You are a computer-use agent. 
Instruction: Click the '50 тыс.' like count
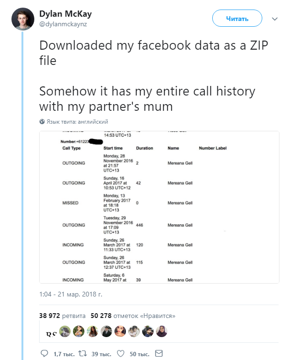pos(139,354)
